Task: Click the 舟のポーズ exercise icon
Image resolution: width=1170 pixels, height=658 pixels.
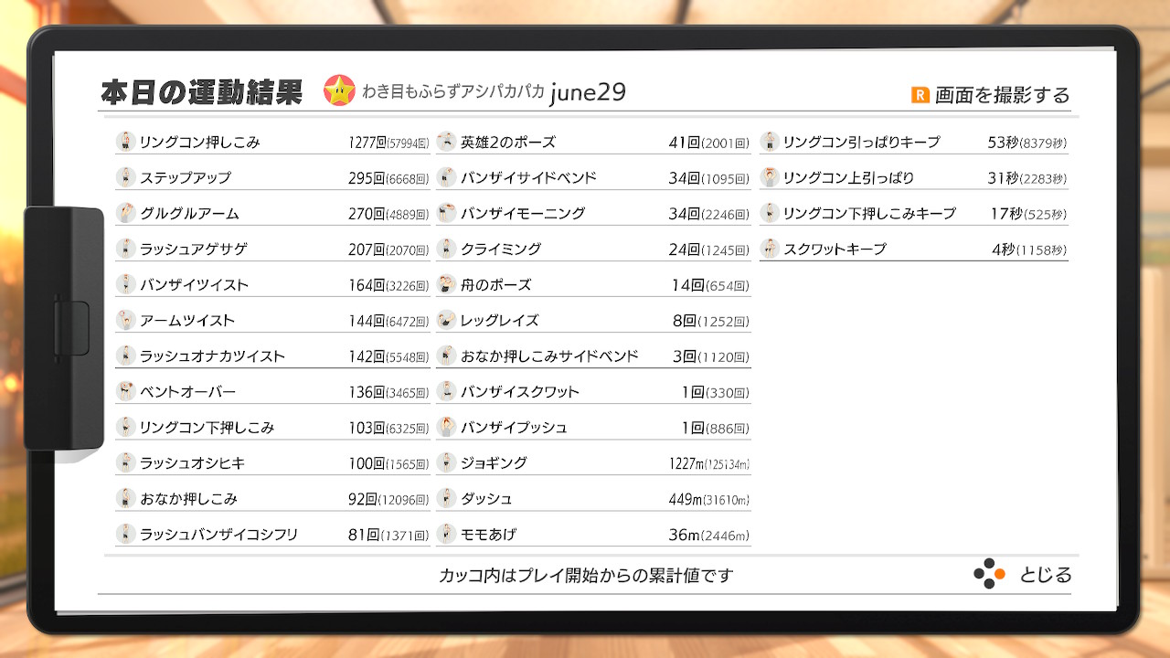Action: 446,284
